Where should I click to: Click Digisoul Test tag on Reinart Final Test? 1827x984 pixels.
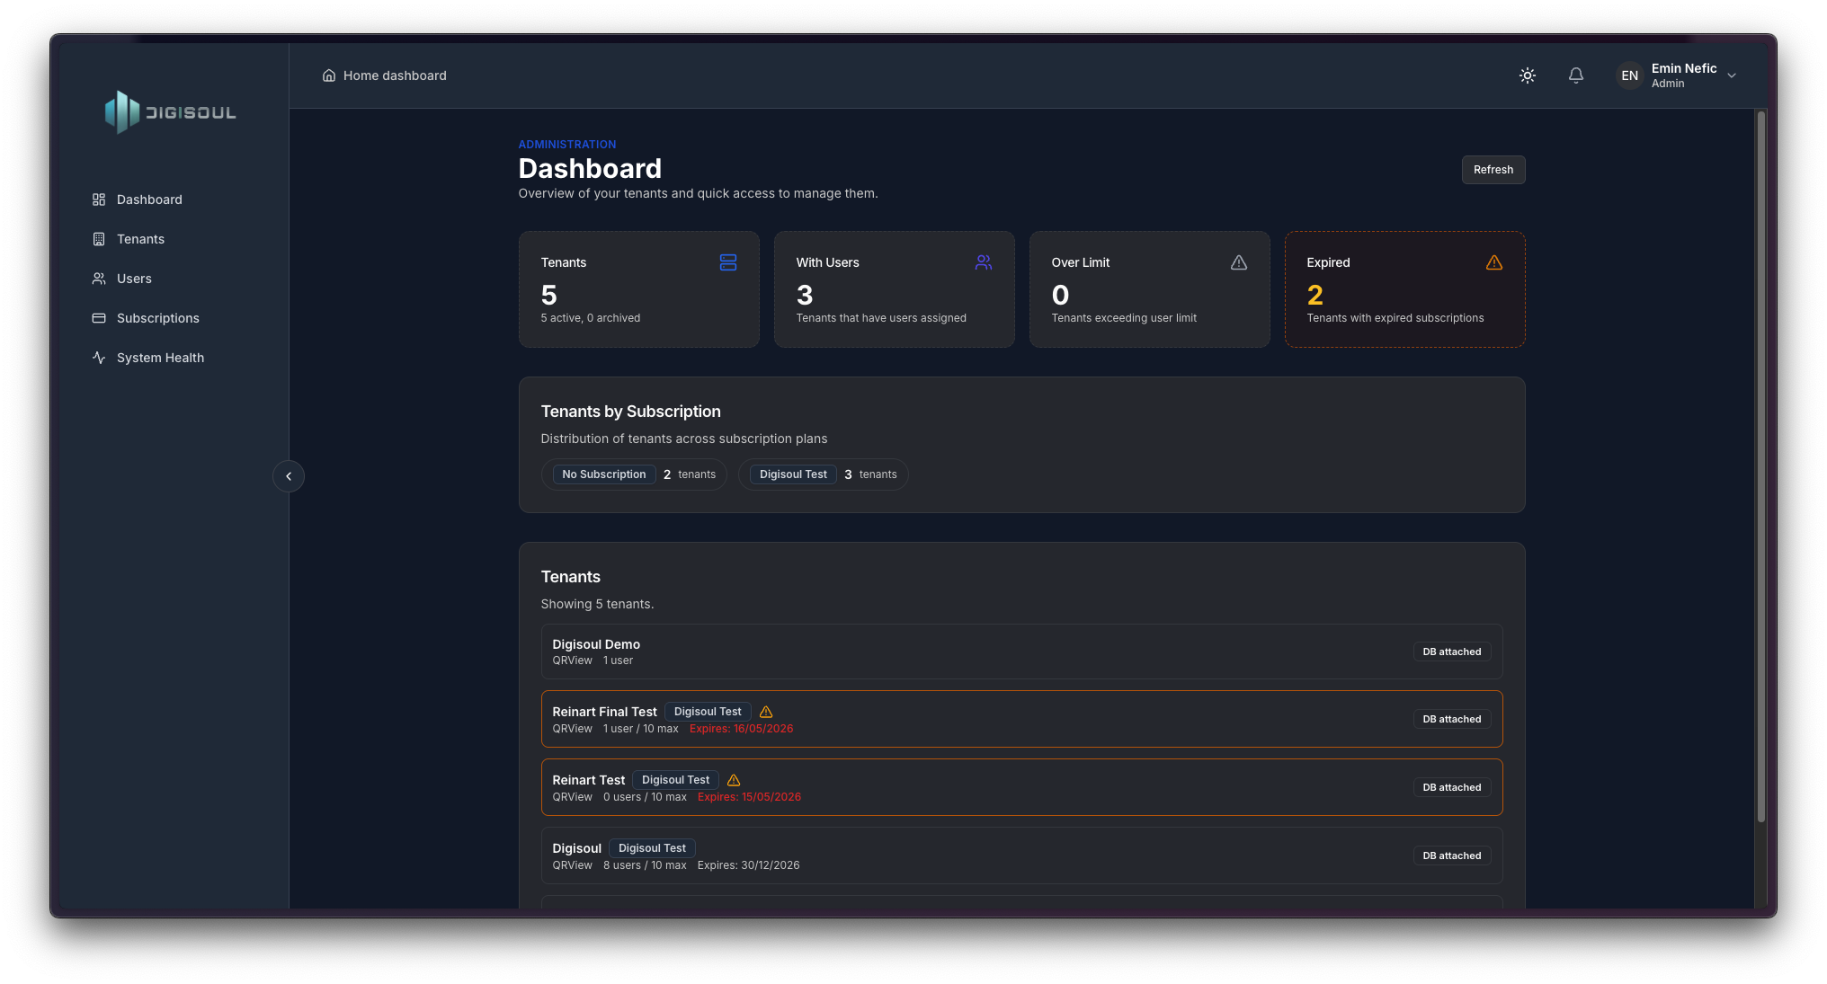click(x=708, y=712)
